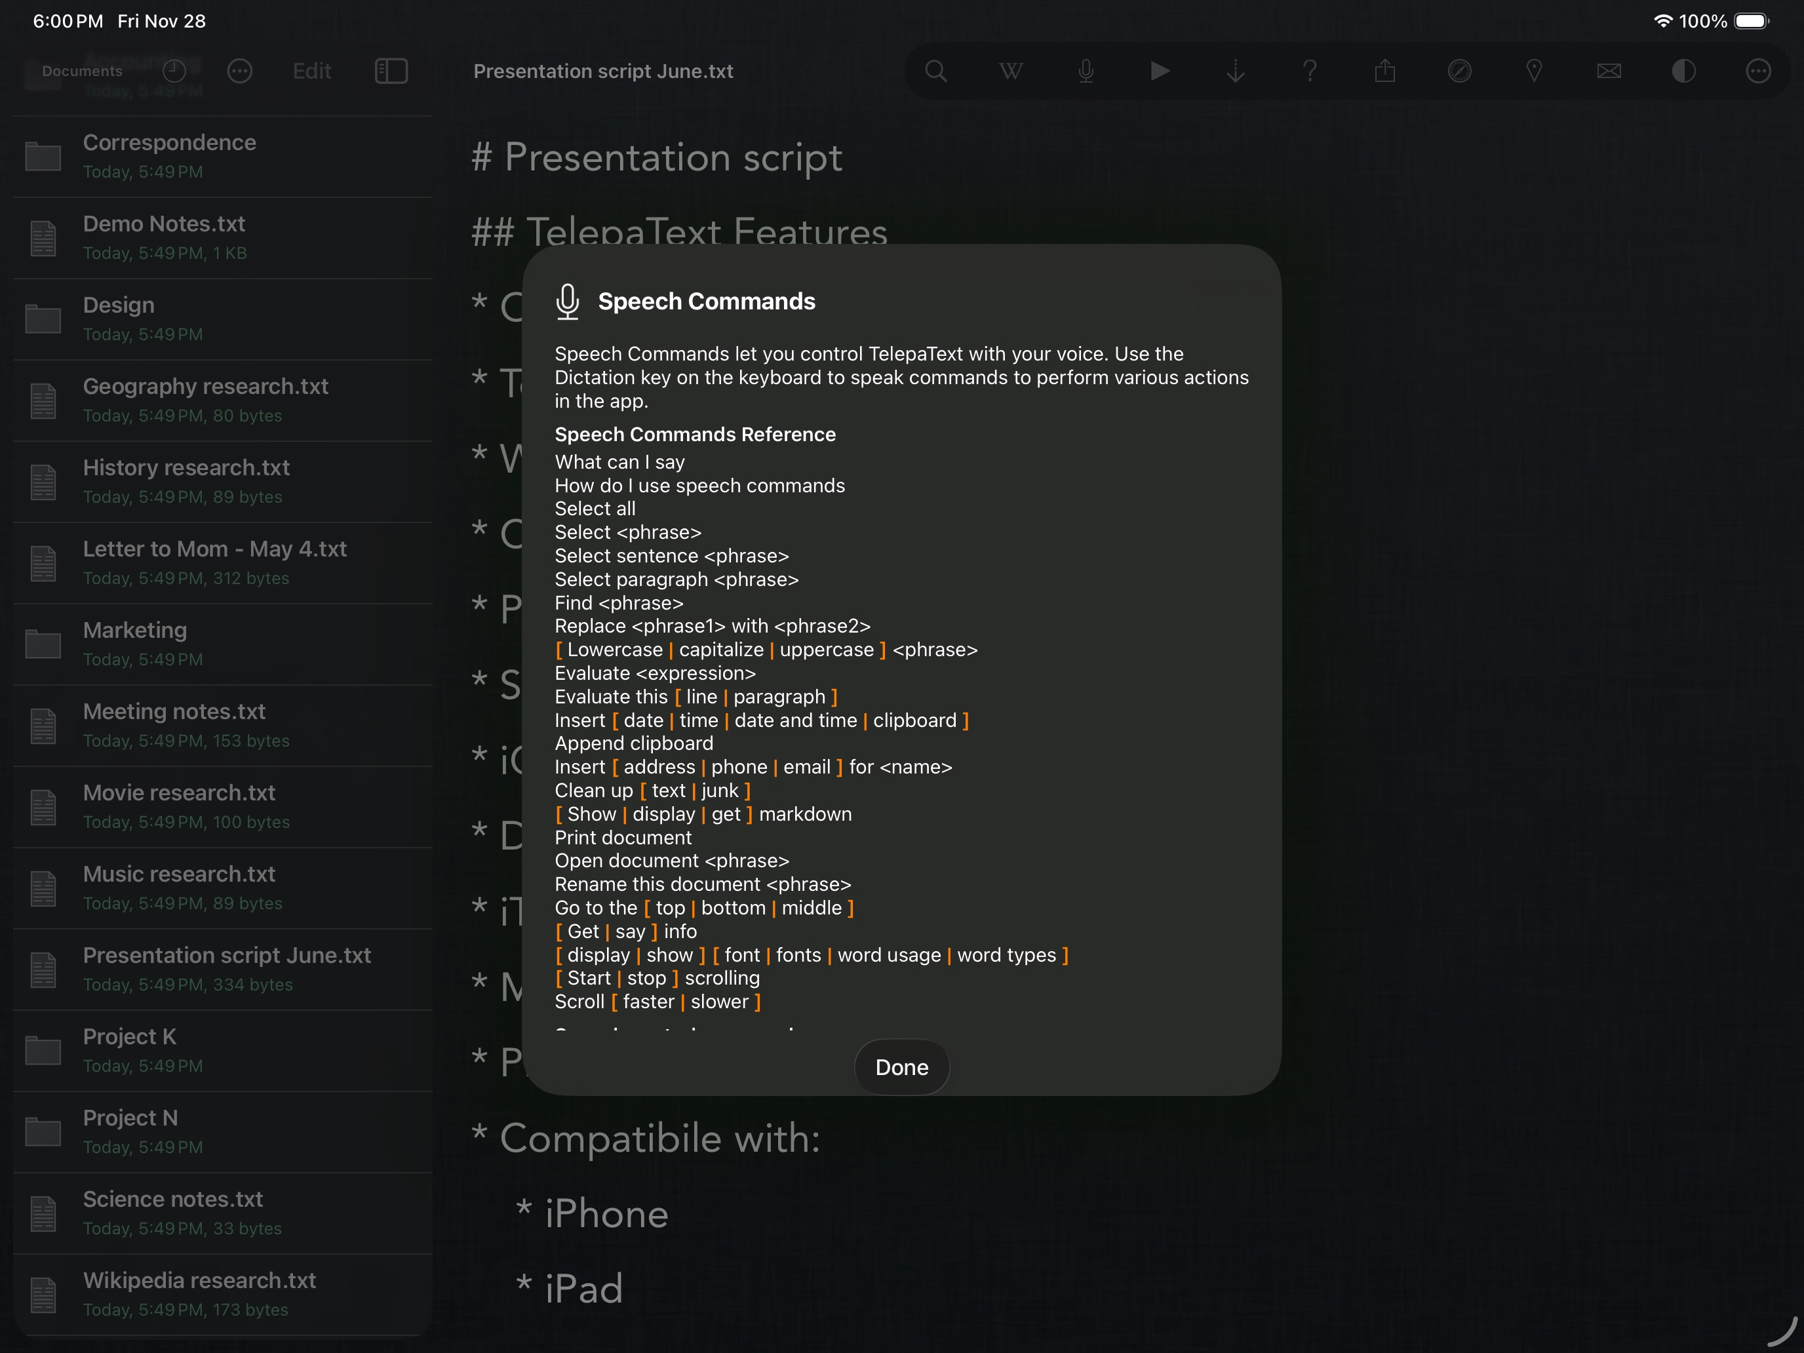Open the Design folder
1804x1353 pixels.
pyautogui.click(x=223, y=319)
